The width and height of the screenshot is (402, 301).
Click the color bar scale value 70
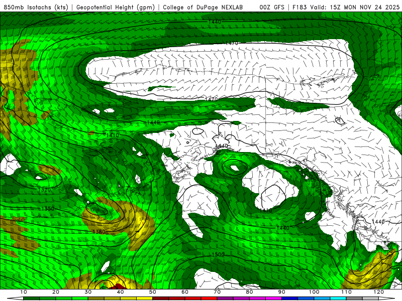(x=217, y=292)
